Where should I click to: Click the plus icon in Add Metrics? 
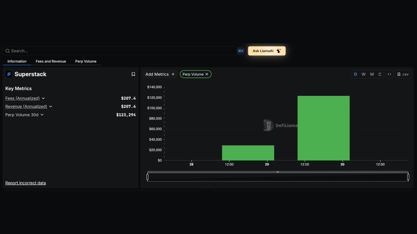coord(173,74)
